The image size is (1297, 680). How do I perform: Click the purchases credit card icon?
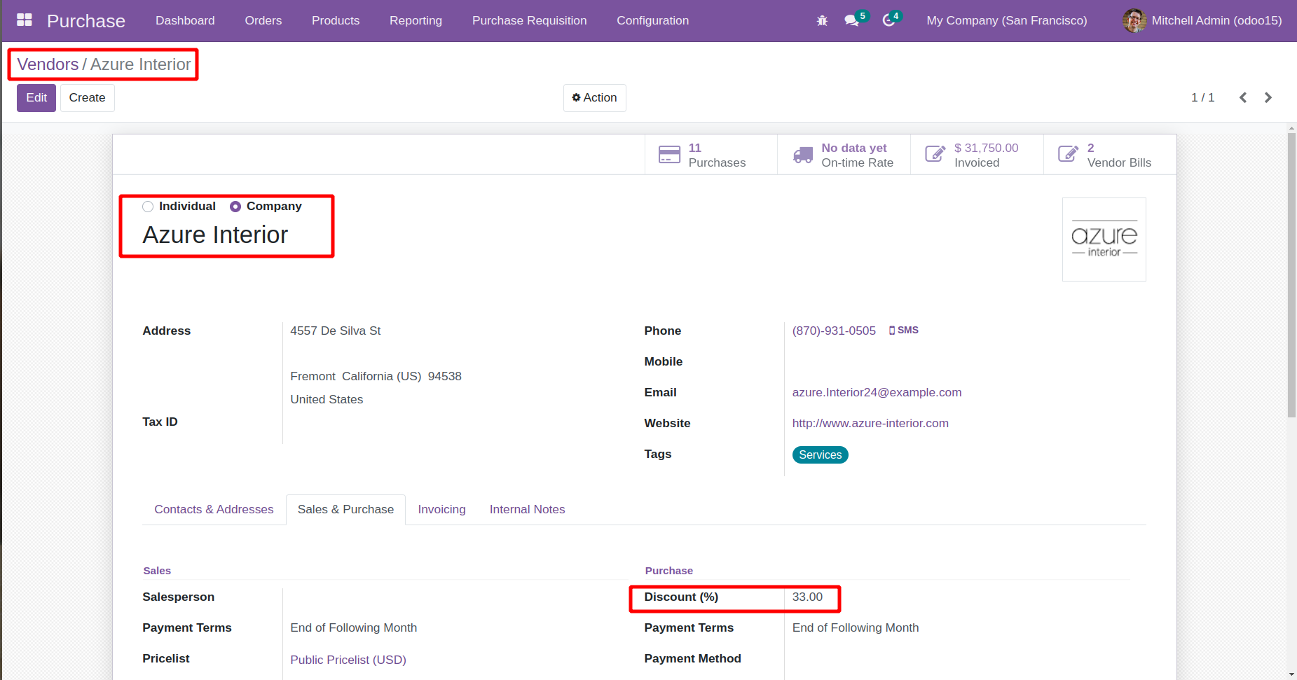point(669,155)
